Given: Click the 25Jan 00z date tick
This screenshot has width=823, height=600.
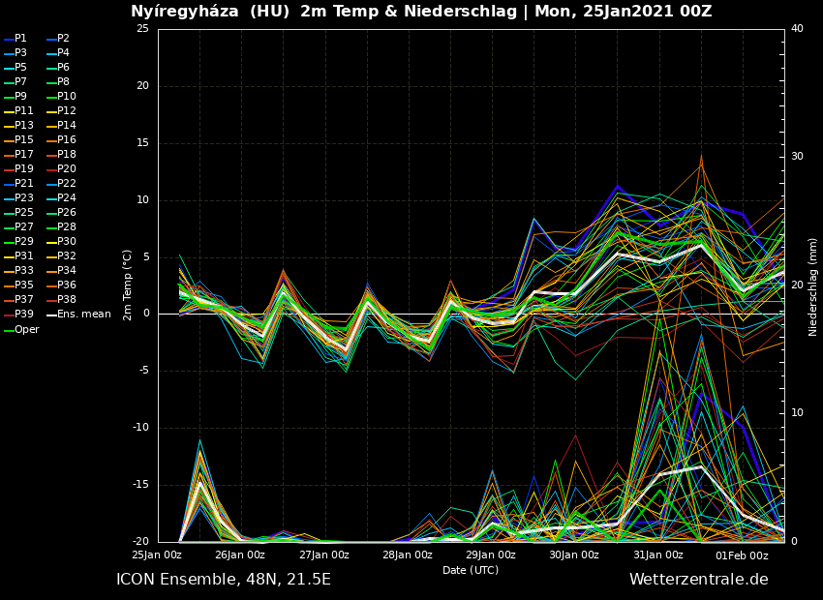Looking at the screenshot, I should coord(157,555).
